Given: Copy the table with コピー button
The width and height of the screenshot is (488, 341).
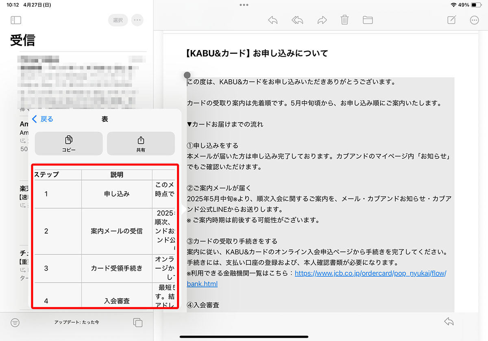Looking at the screenshot, I should point(69,144).
